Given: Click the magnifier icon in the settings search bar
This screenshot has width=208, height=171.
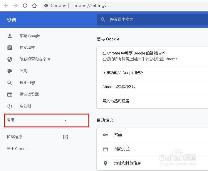Looking at the screenshot, I should click(x=103, y=20).
